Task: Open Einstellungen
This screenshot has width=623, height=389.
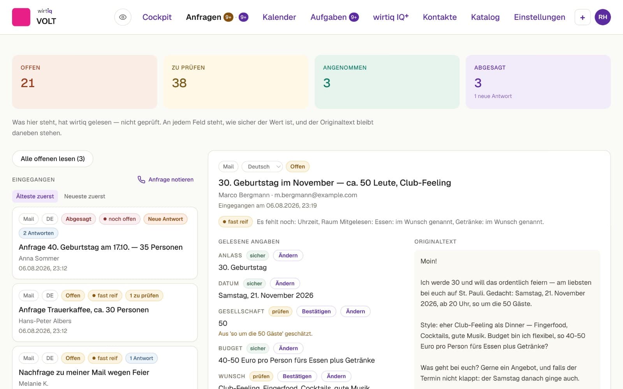Action: [539, 17]
